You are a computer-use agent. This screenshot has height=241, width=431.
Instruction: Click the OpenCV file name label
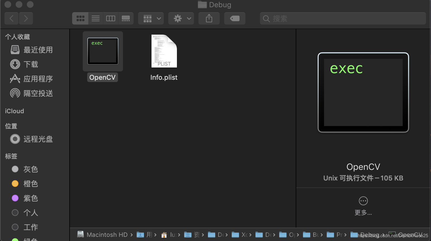point(103,77)
